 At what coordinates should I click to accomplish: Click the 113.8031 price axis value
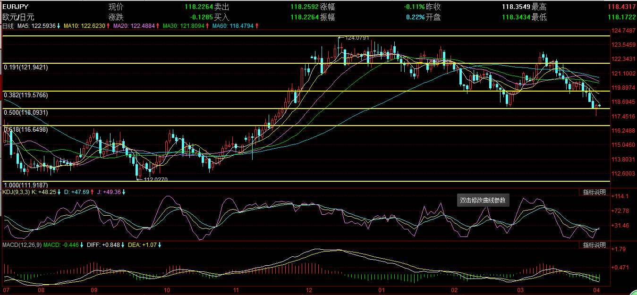(x=622, y=160)
